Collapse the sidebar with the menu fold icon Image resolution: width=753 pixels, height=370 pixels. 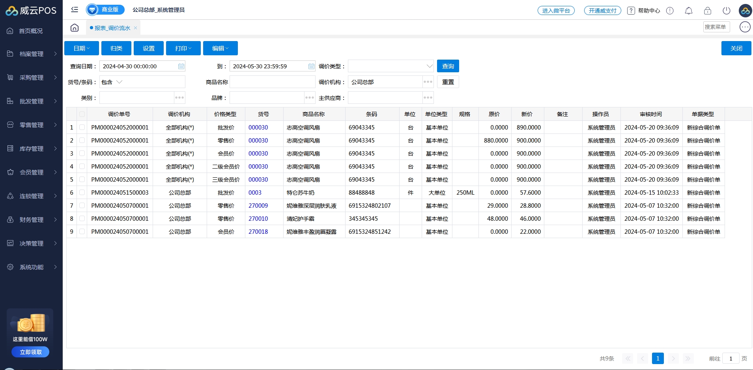coord(75,9)
